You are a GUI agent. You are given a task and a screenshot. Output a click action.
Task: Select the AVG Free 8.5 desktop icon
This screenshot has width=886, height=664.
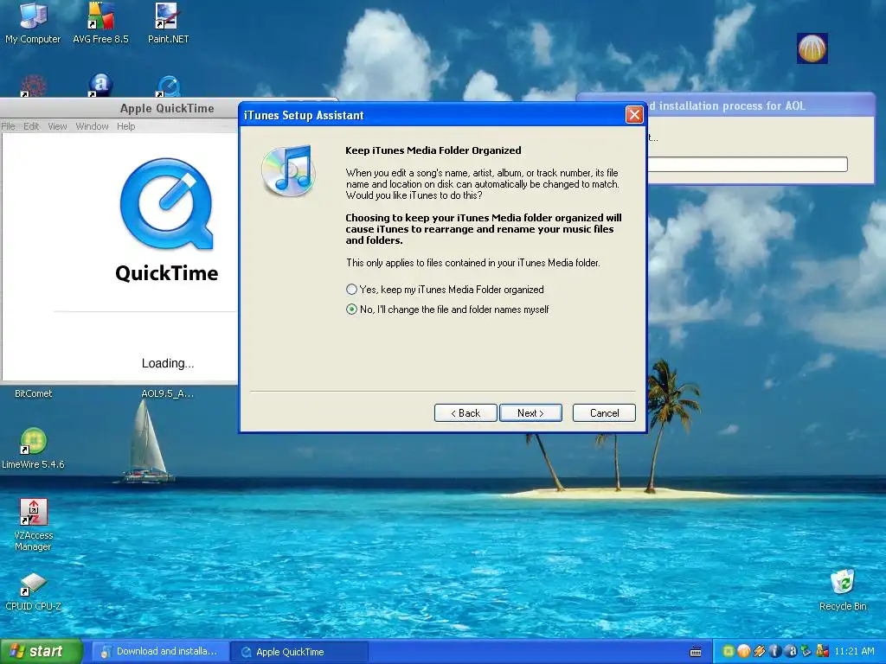100,23
